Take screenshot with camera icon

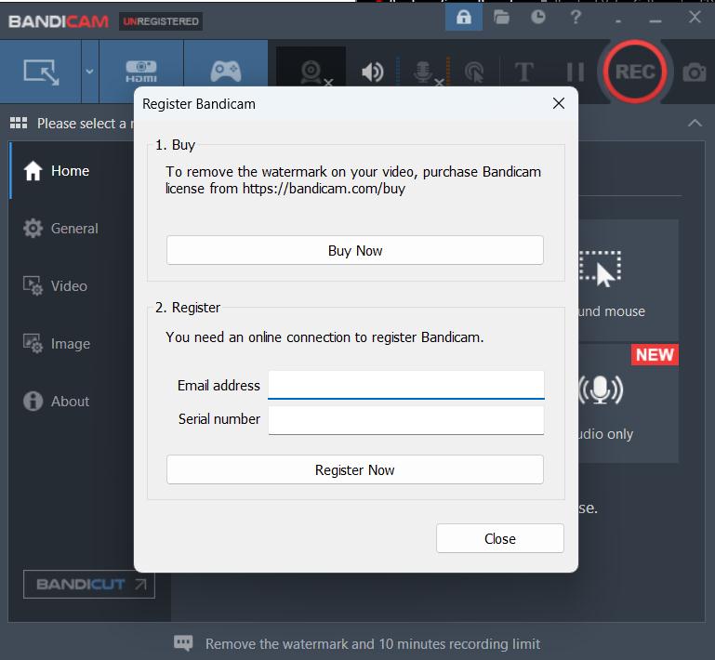(x=694, y=72)
